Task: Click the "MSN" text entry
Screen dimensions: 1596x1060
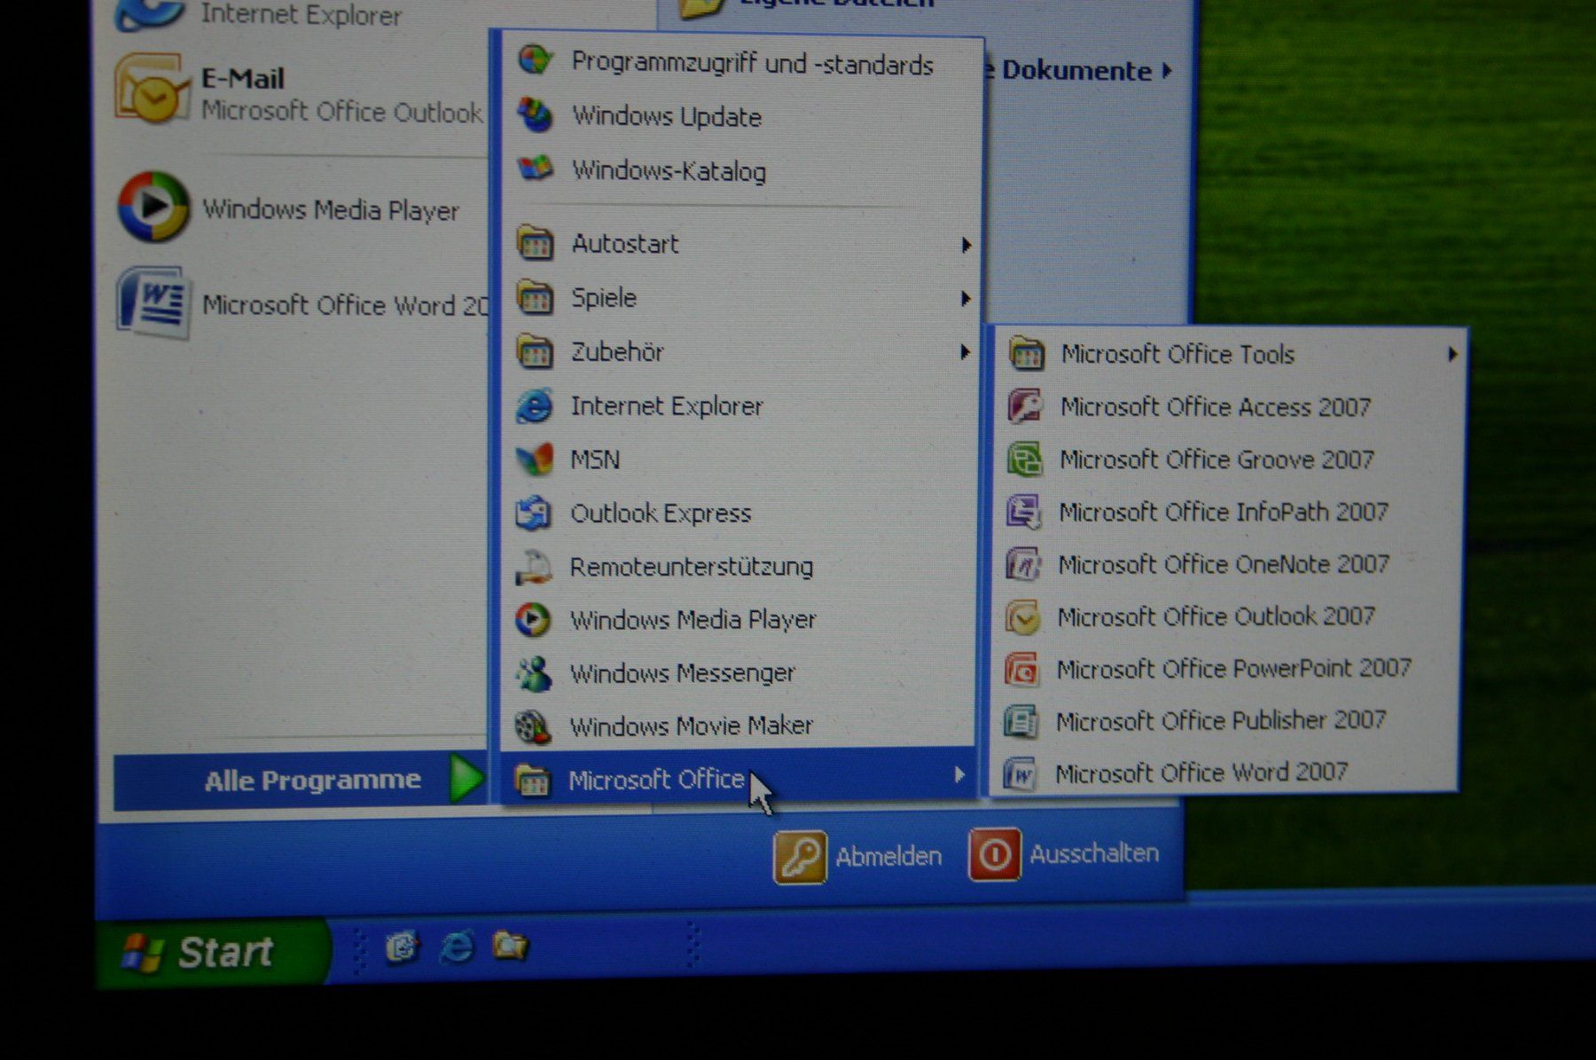Action: pyautogui.click(x=595, y=459)
